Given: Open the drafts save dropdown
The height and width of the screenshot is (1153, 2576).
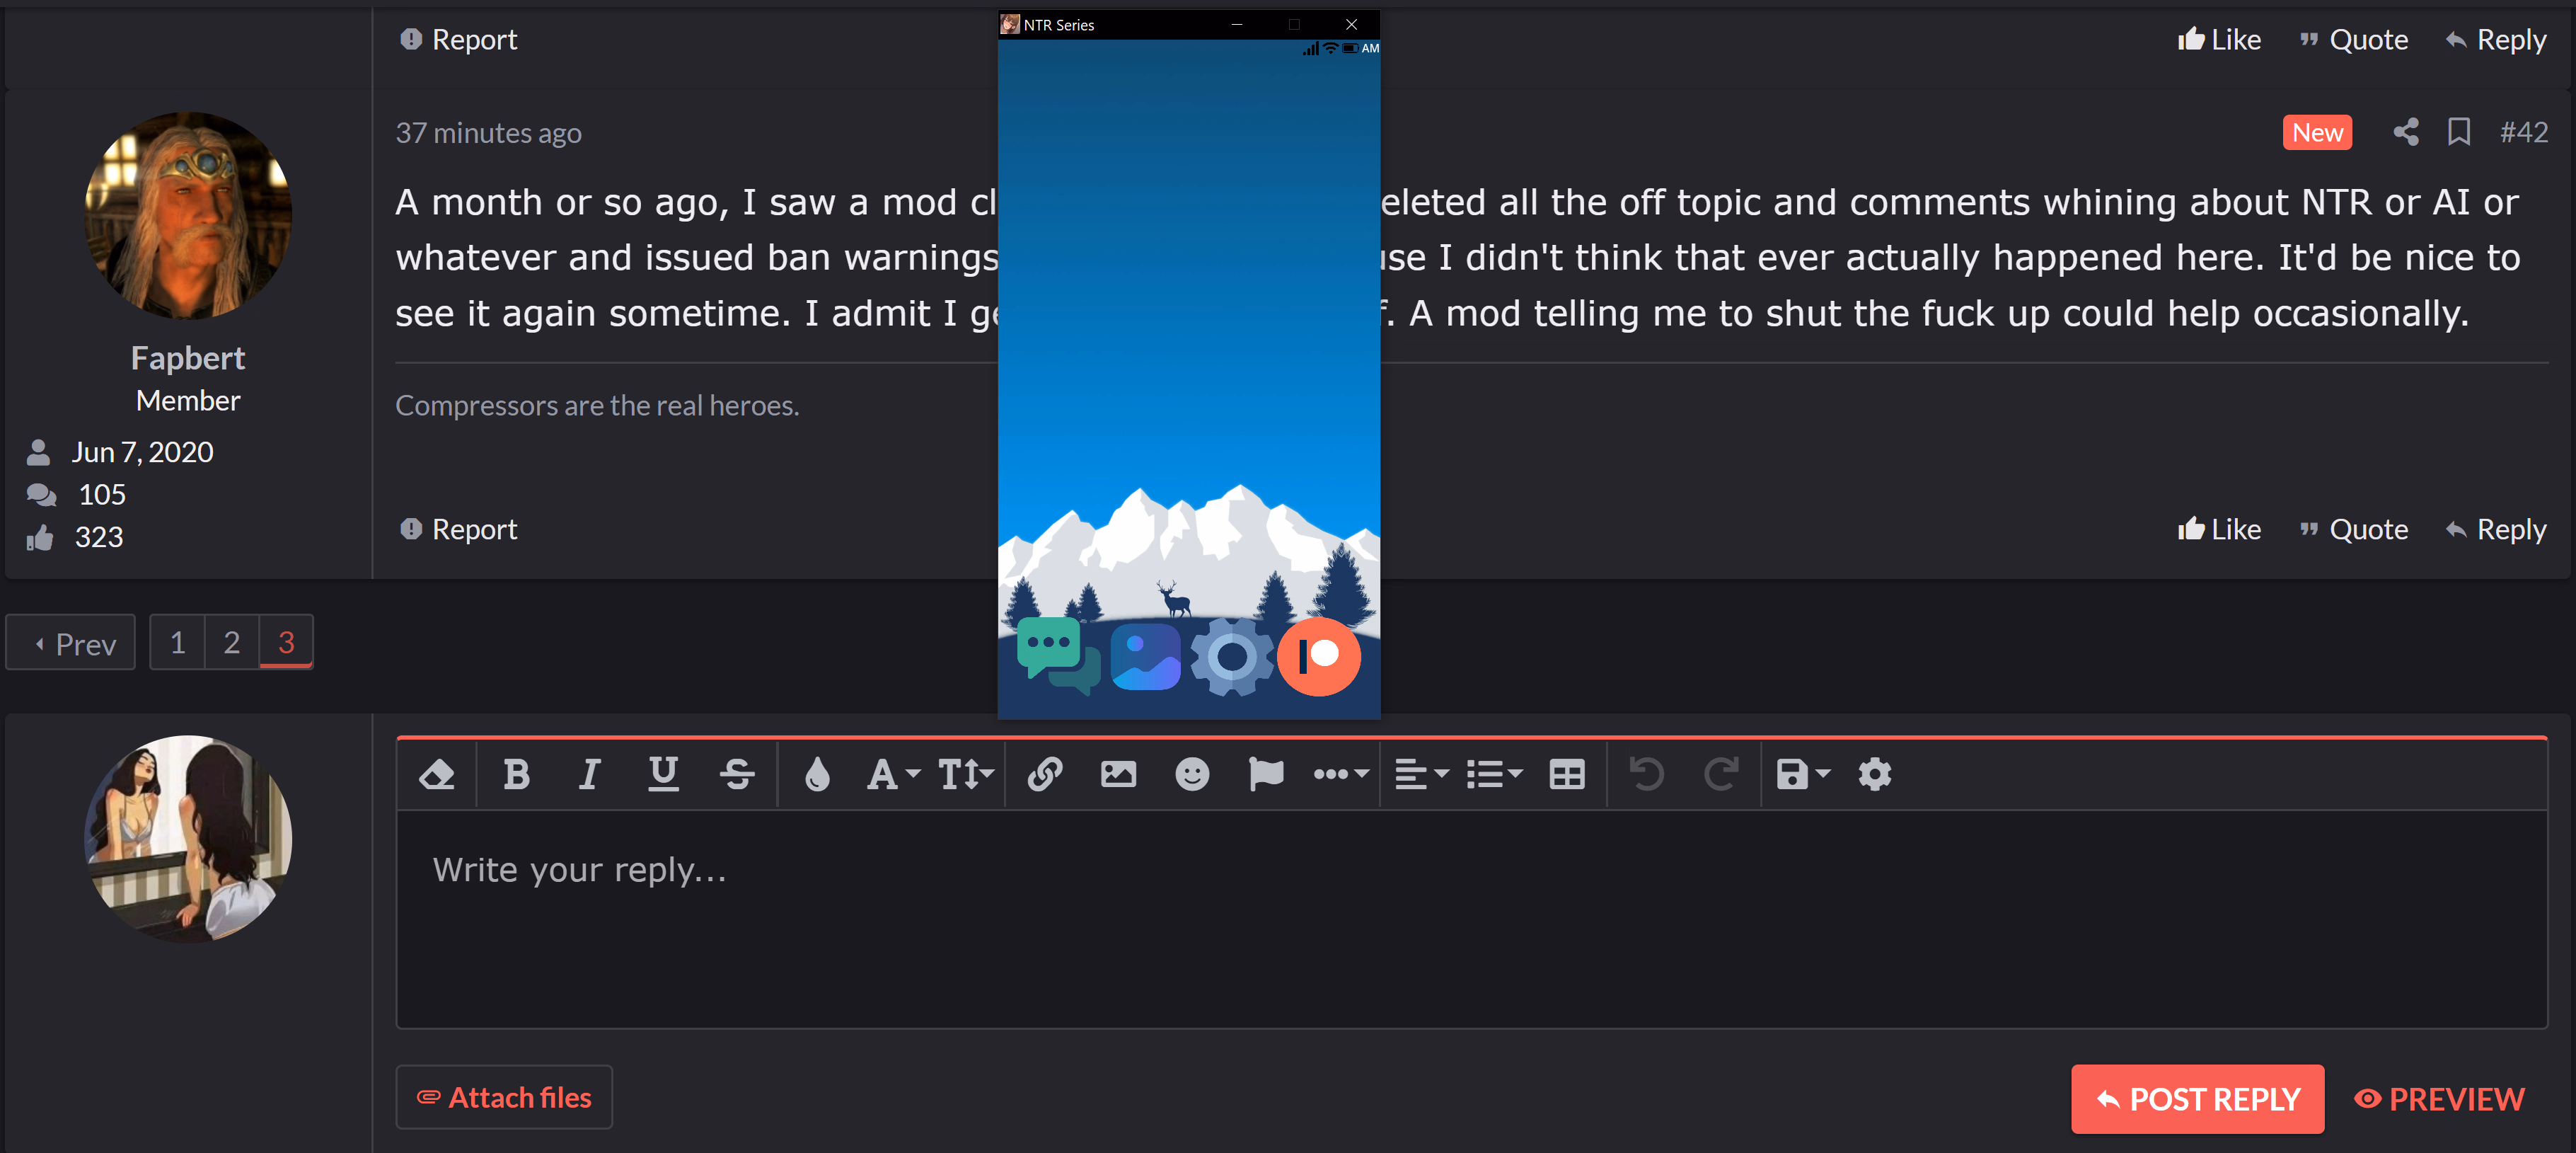Looking at the screenshot, I should (1802, 774).
